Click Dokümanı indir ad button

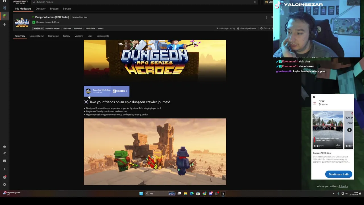pos(339,174)
